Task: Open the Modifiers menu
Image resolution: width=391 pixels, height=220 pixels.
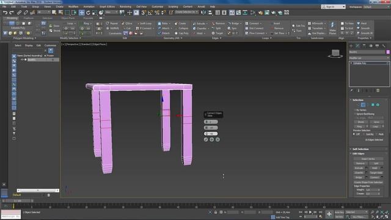Action: pos(73,7)
